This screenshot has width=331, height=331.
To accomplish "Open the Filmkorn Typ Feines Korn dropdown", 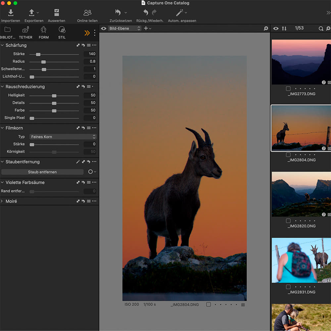I will [63, 137].
